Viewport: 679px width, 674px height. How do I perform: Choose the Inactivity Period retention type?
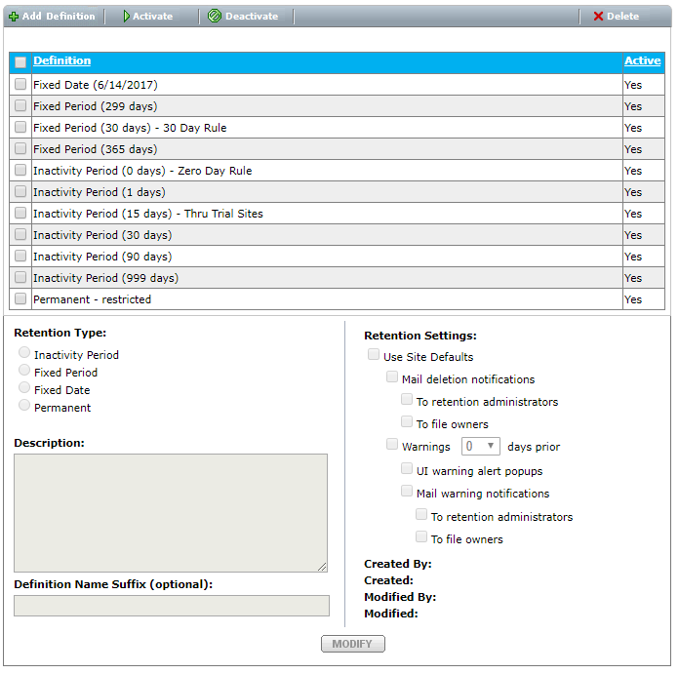[x=24, y=353]
